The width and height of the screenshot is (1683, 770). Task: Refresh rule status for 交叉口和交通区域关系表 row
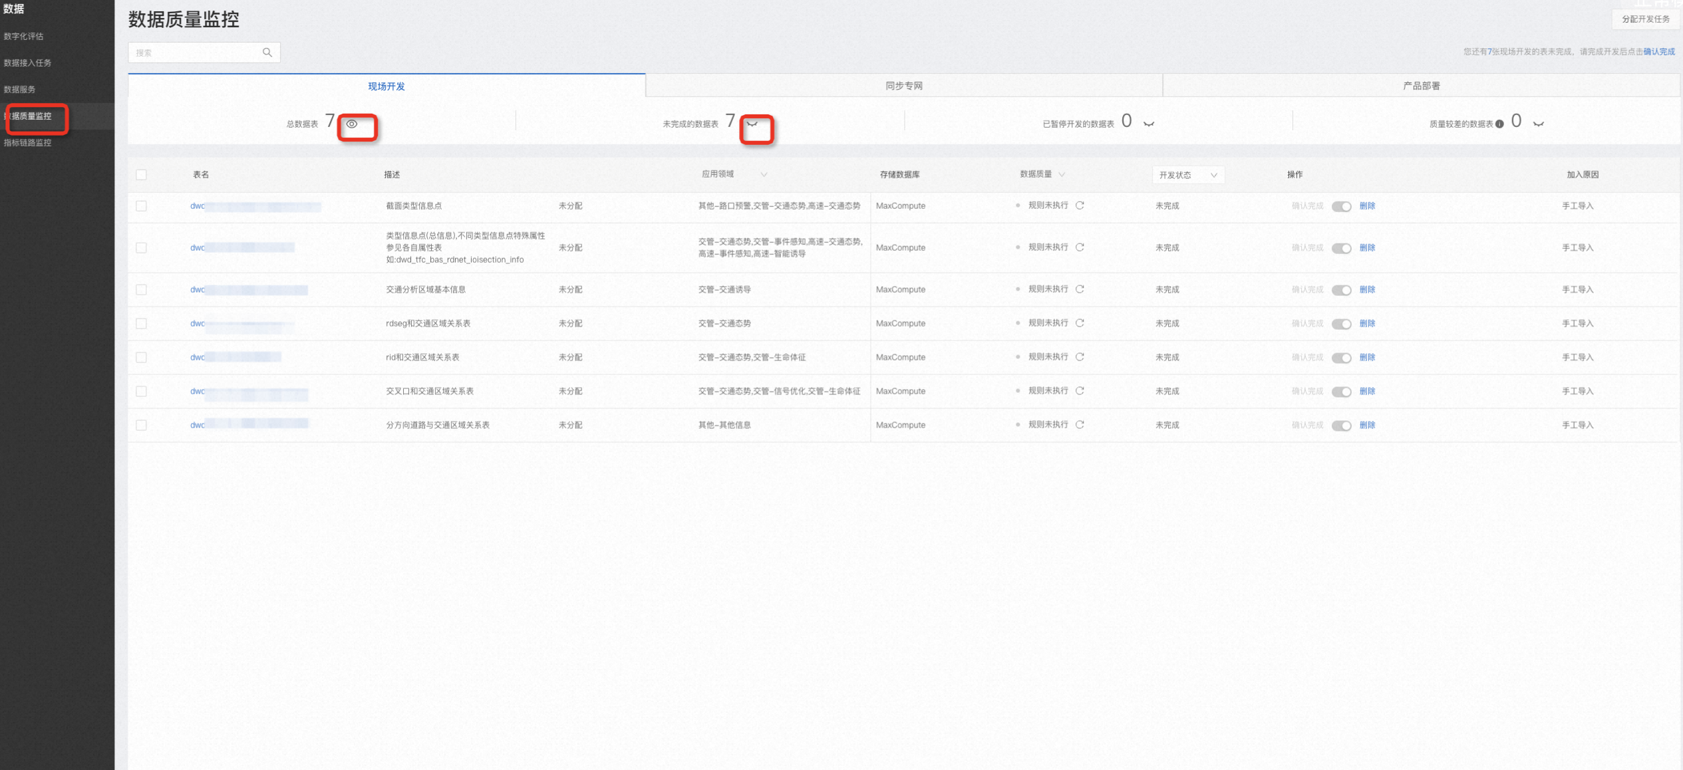pos(1080,391)
